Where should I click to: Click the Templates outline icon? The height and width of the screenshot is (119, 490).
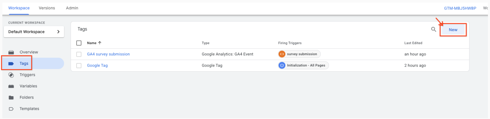[11, 109]
